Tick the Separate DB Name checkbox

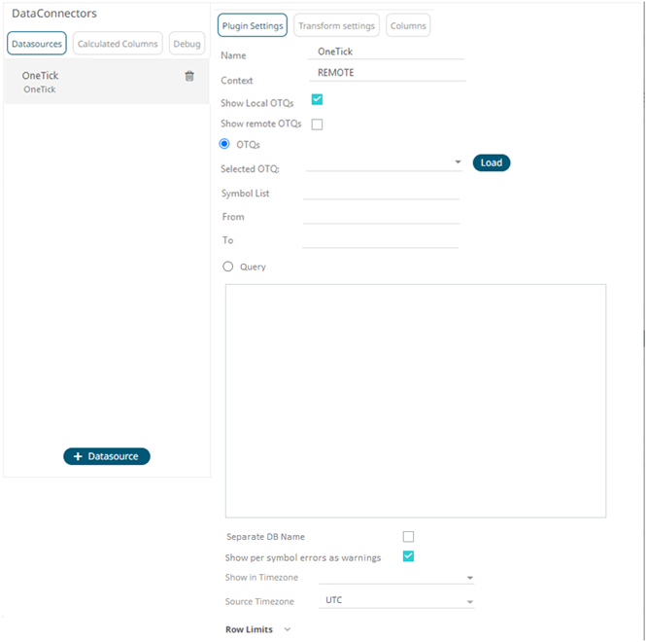[x=408, y=536]
